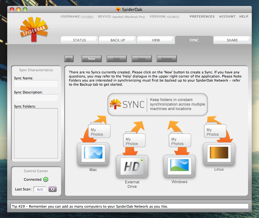Image resolution: width=259 pixels, height=218 pixels.
Task: Click the Linux computer icon
Action: [x=219, y=153]
